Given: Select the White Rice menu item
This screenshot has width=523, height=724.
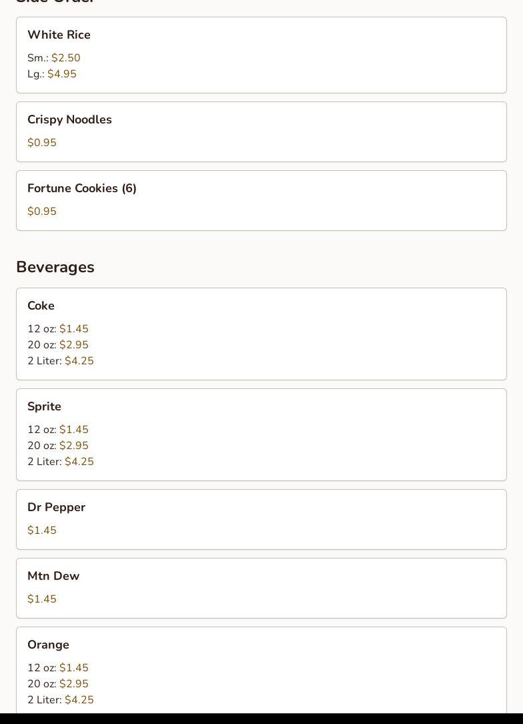Looking at the screenshot, I should coord(261,55).
